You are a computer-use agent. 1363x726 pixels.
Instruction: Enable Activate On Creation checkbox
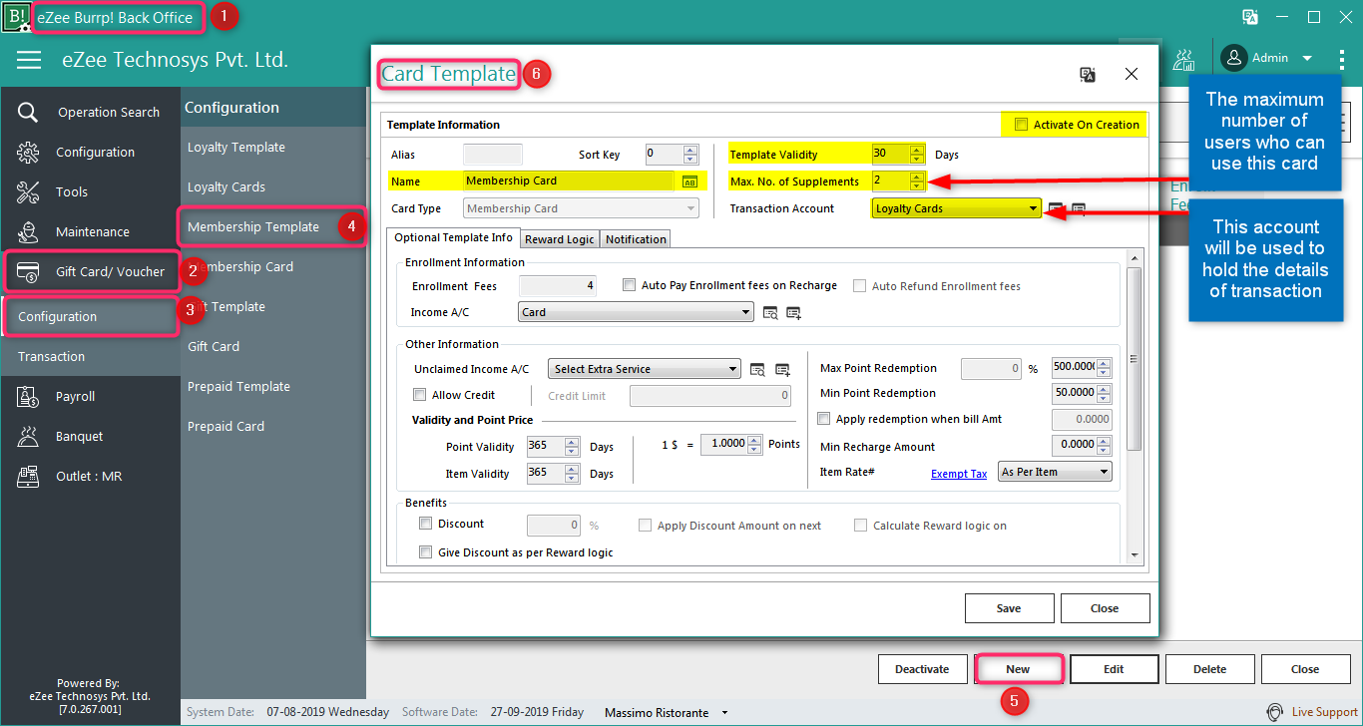click(1021, 125)
